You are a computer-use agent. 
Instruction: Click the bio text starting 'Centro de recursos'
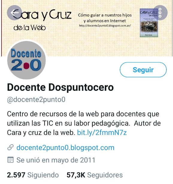click(84, 123)
